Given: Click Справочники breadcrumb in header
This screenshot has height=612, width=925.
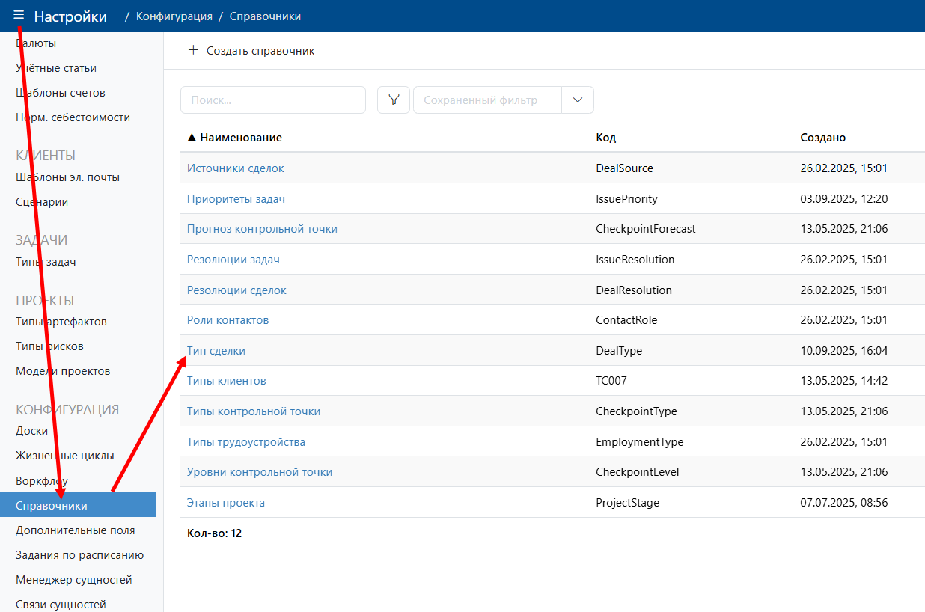Looking at the screenshot, I should [265, 16].
